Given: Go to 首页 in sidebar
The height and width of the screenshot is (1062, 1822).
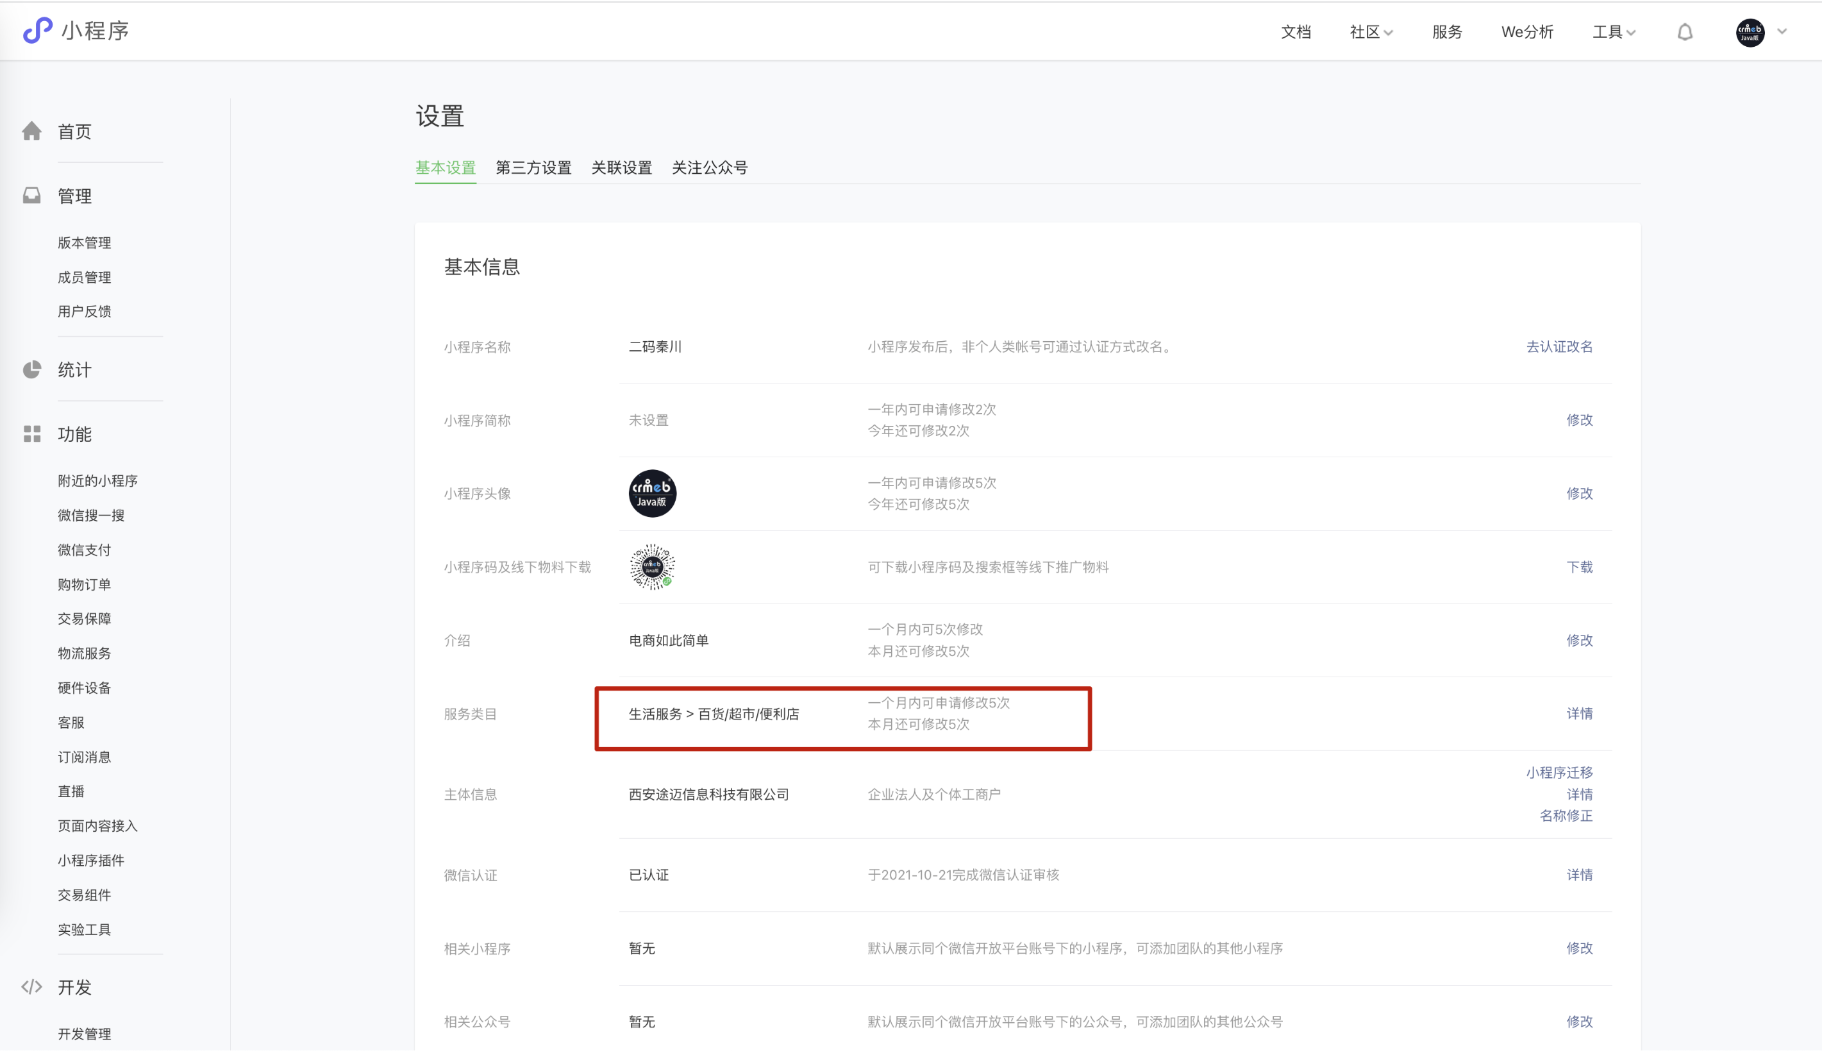Looking at the screenshot, I should coord(74,131).
